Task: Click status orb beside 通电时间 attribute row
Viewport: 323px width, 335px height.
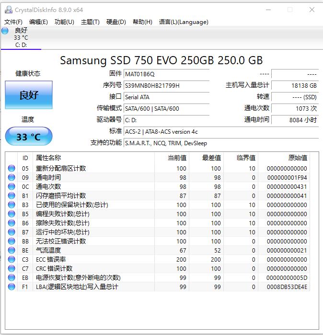Action: click(12, 177)
